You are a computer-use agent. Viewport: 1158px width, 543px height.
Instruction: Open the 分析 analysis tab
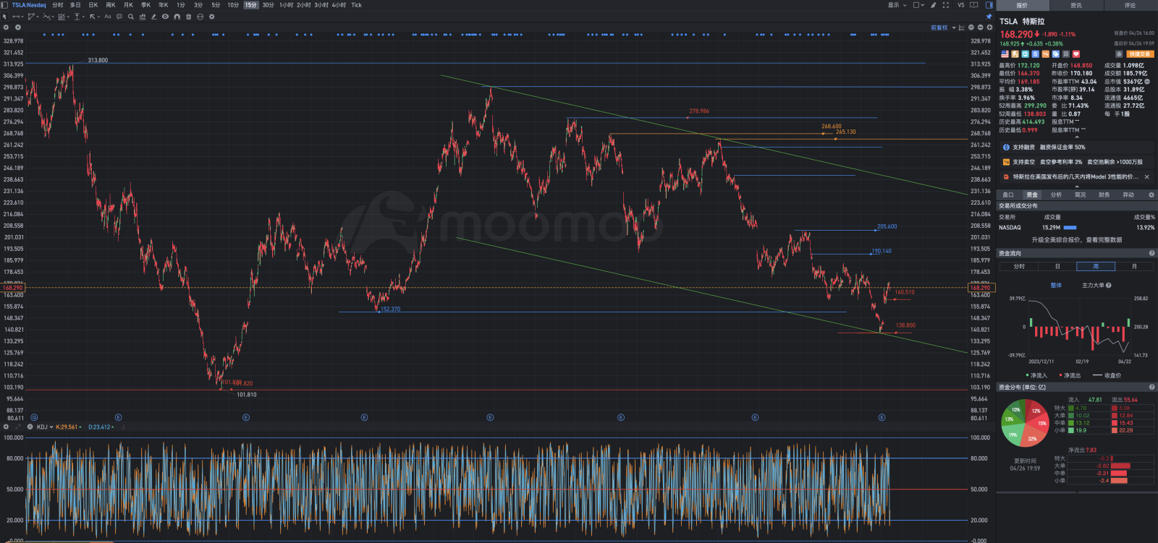(x=1056, y=194)
